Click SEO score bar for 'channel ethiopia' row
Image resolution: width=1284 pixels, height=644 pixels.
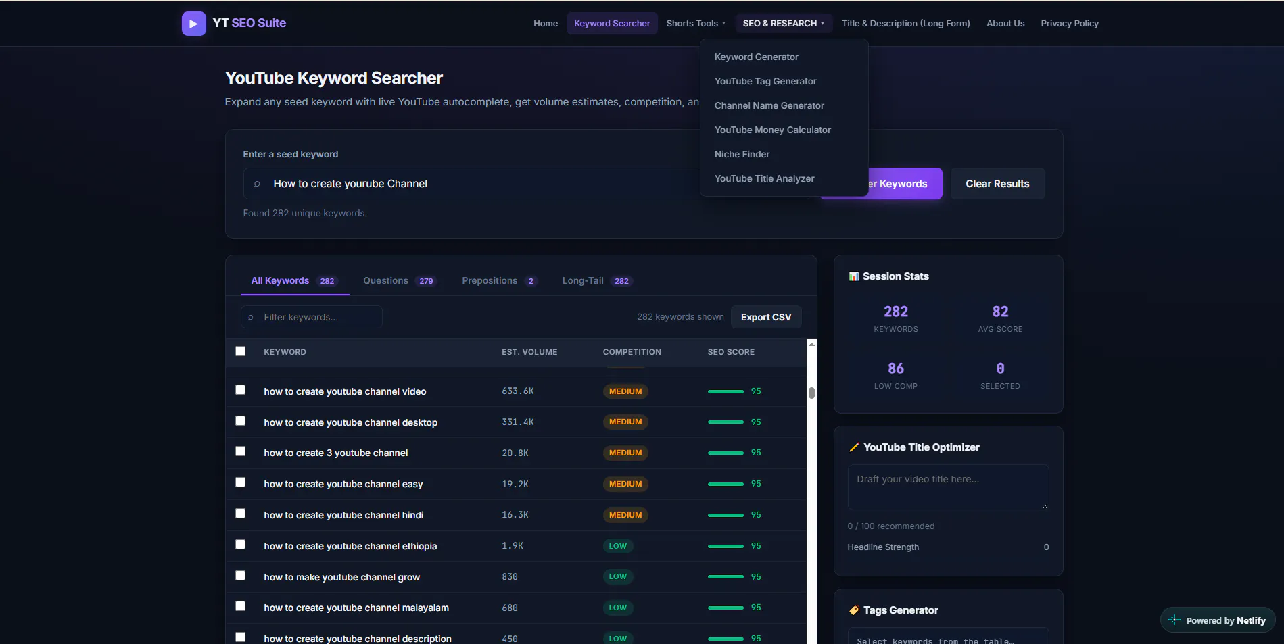click(726, 546)
